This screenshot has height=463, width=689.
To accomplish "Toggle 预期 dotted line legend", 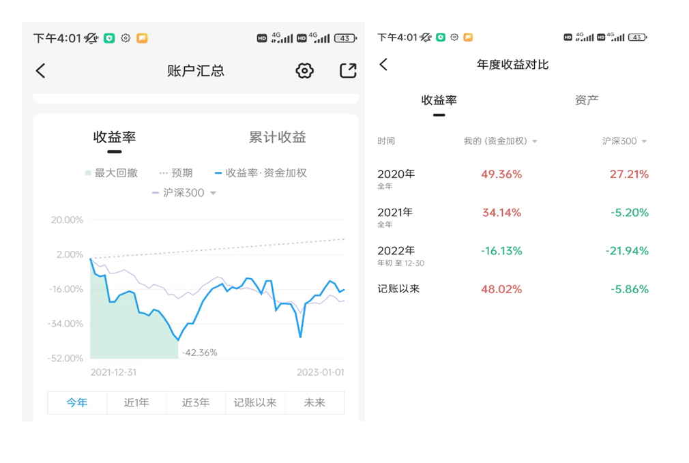I will [176, 173].
